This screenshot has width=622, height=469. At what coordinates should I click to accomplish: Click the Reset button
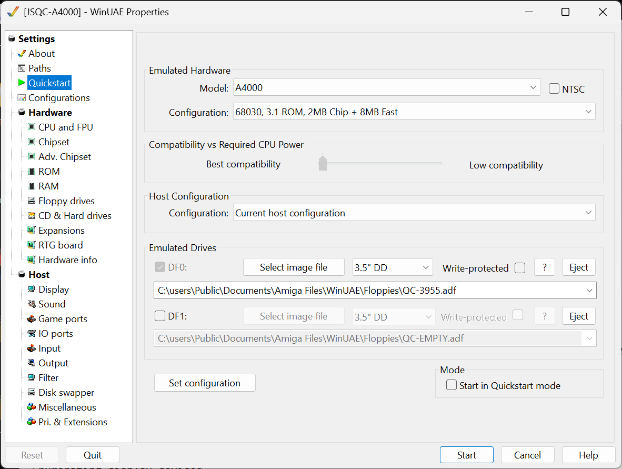coord(32,455)
